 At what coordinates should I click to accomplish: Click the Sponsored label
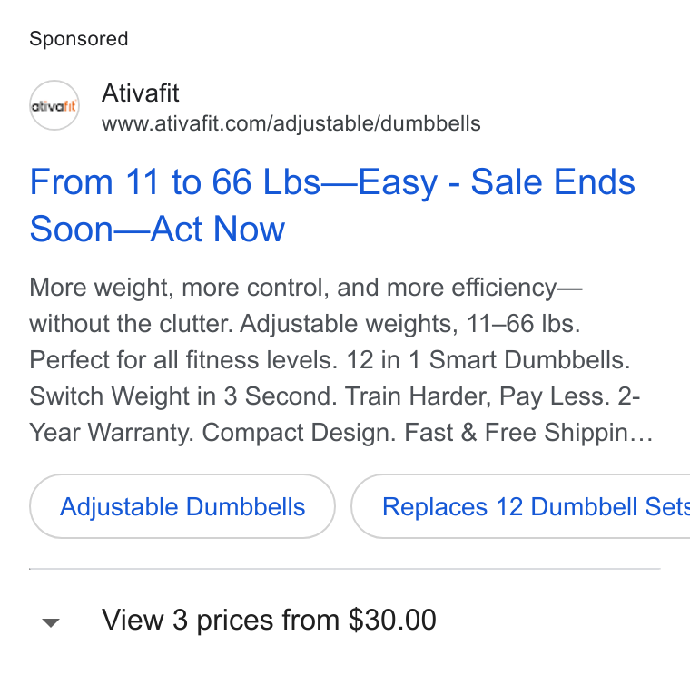point(79,39)
